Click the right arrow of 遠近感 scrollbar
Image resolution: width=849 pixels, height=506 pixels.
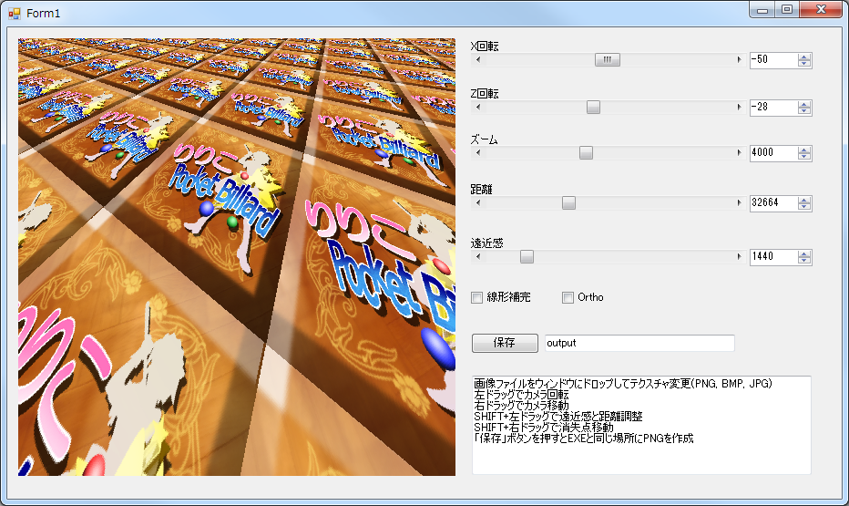click(x=739, y=256)
